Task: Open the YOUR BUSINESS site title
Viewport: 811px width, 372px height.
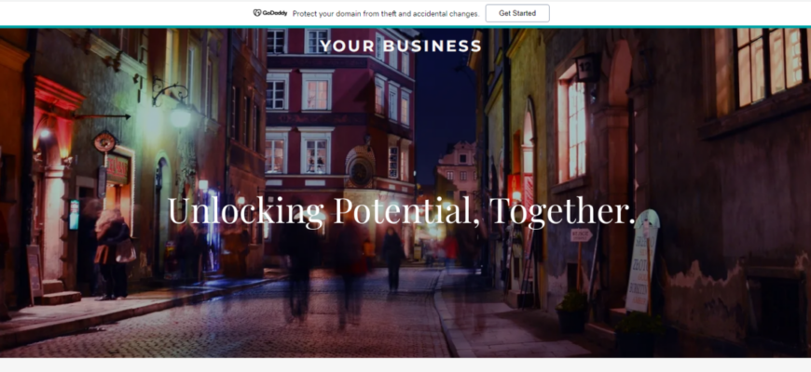Action: coord(401,46)
